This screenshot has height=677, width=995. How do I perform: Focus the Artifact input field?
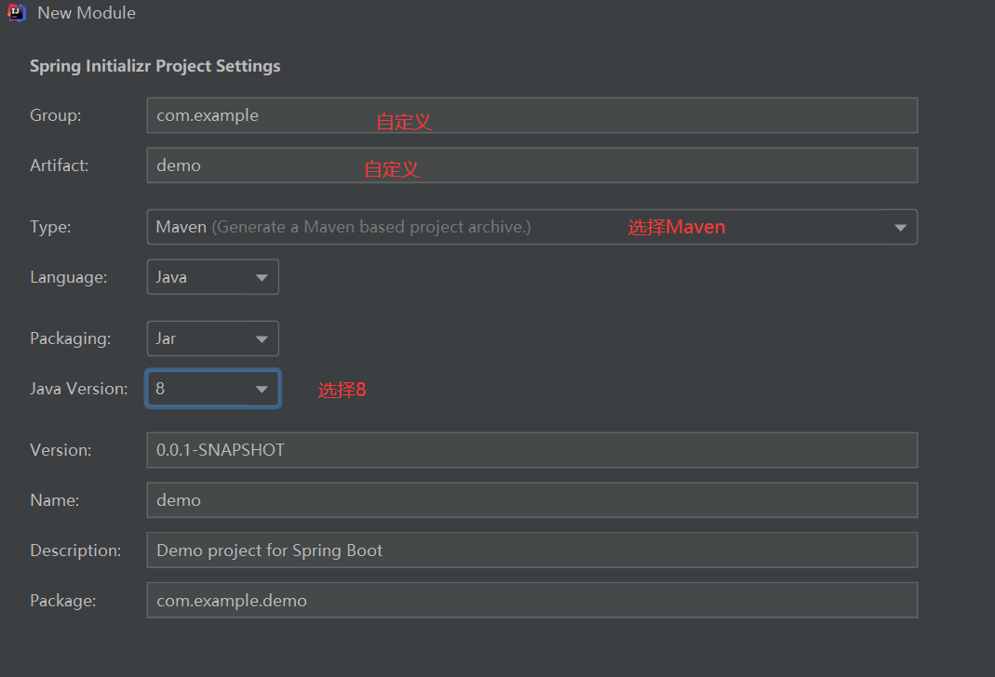[x=531, y=166]
